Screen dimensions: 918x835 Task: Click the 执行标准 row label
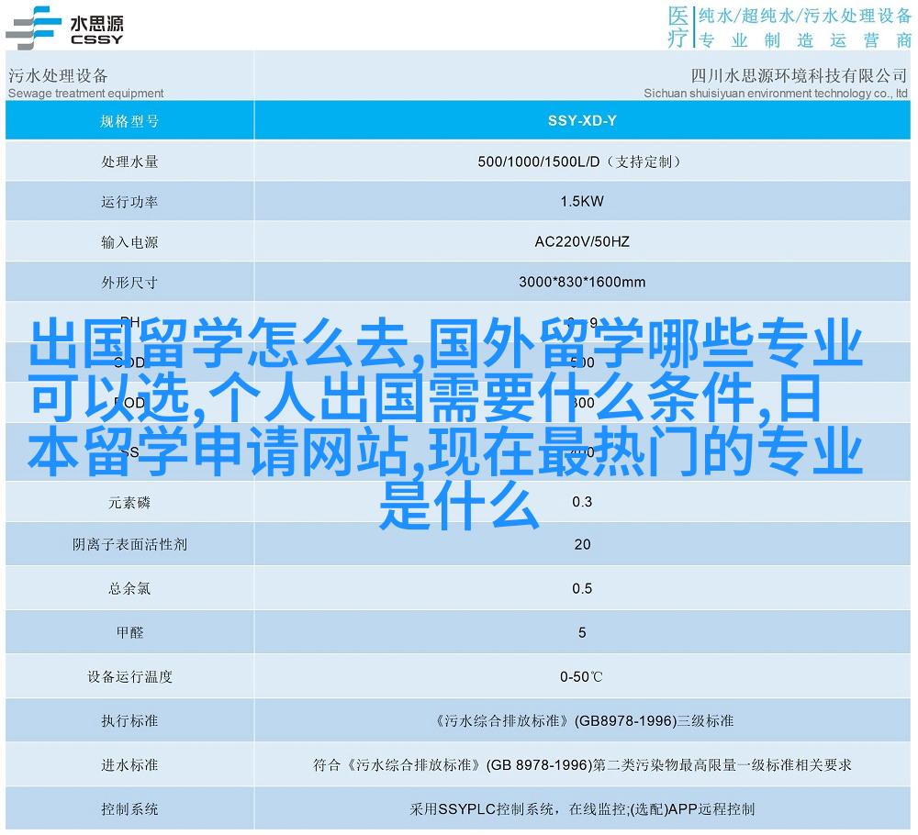[129, 721]
